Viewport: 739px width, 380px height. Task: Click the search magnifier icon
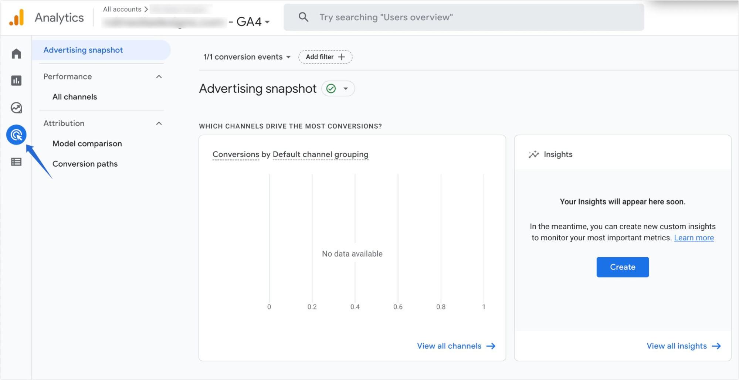304,17
